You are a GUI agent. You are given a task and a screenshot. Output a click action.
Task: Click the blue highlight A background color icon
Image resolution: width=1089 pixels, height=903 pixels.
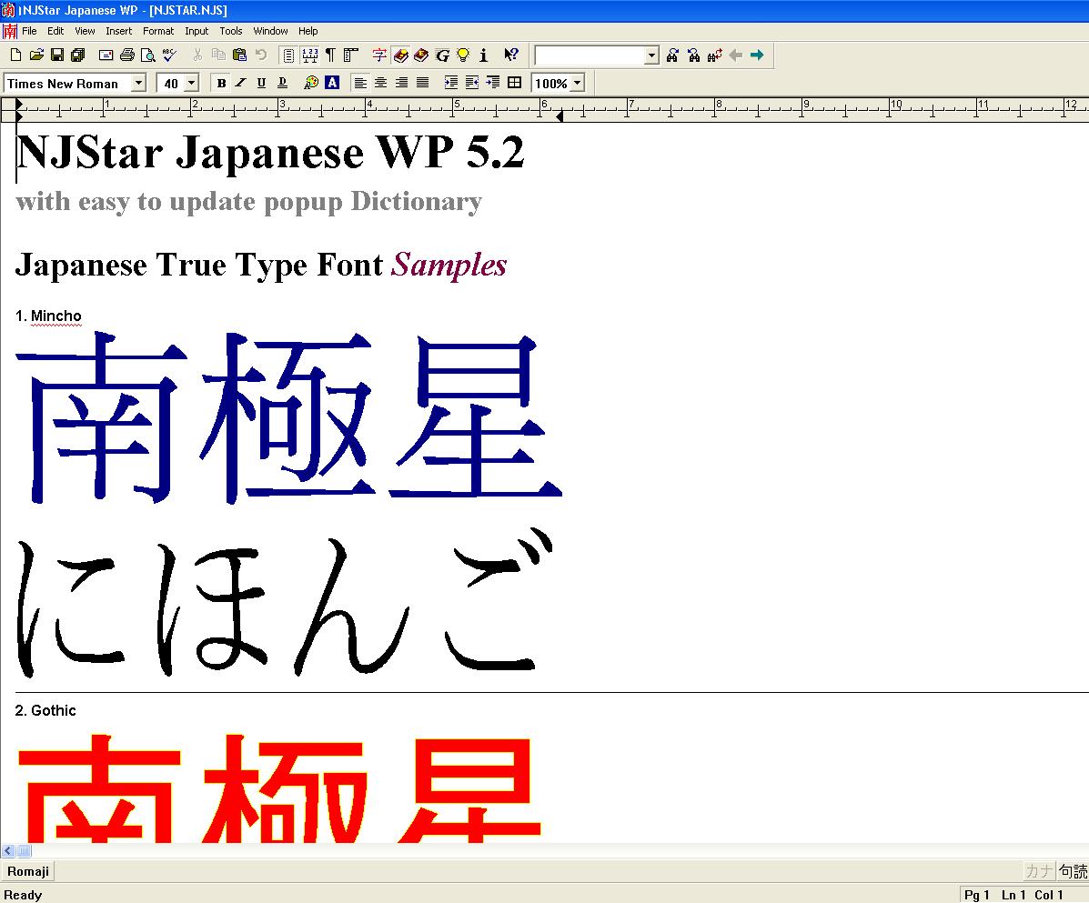point(332,84)
